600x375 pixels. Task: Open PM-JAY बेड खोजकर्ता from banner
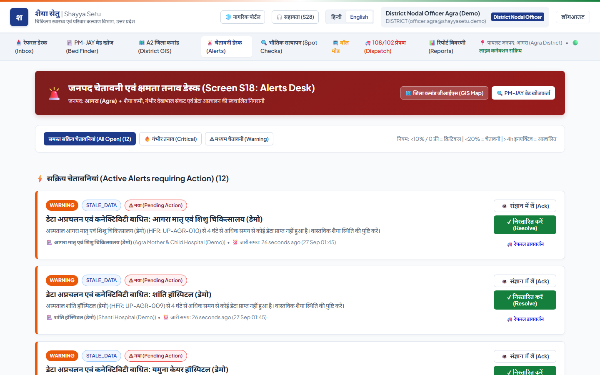pyautogui.click(x=523, y=93)
